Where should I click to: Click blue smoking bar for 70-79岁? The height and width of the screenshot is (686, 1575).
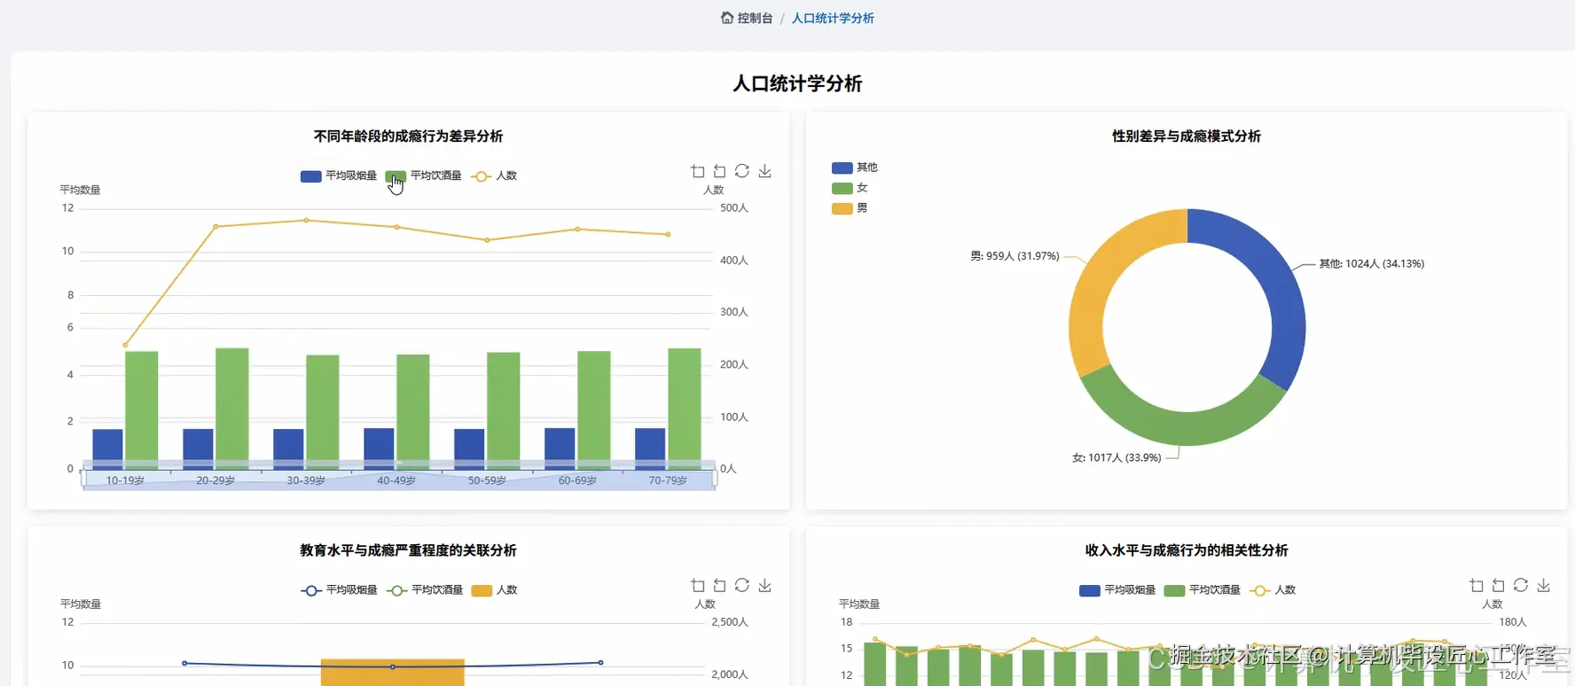coord(650,448)
